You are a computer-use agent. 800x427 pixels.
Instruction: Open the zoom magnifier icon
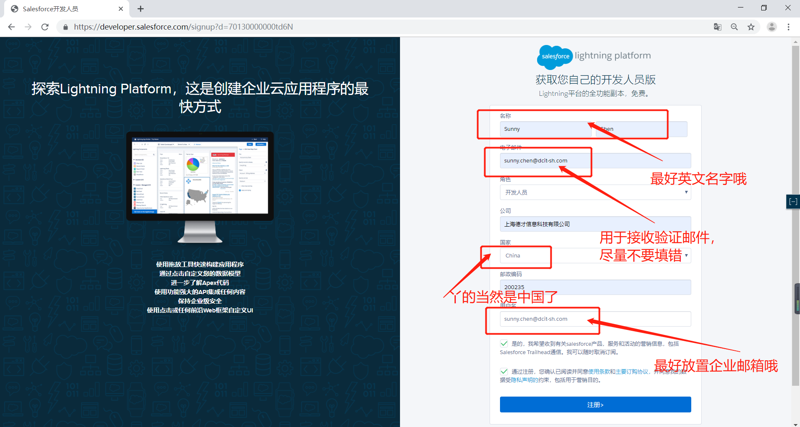tap(734, 27)
